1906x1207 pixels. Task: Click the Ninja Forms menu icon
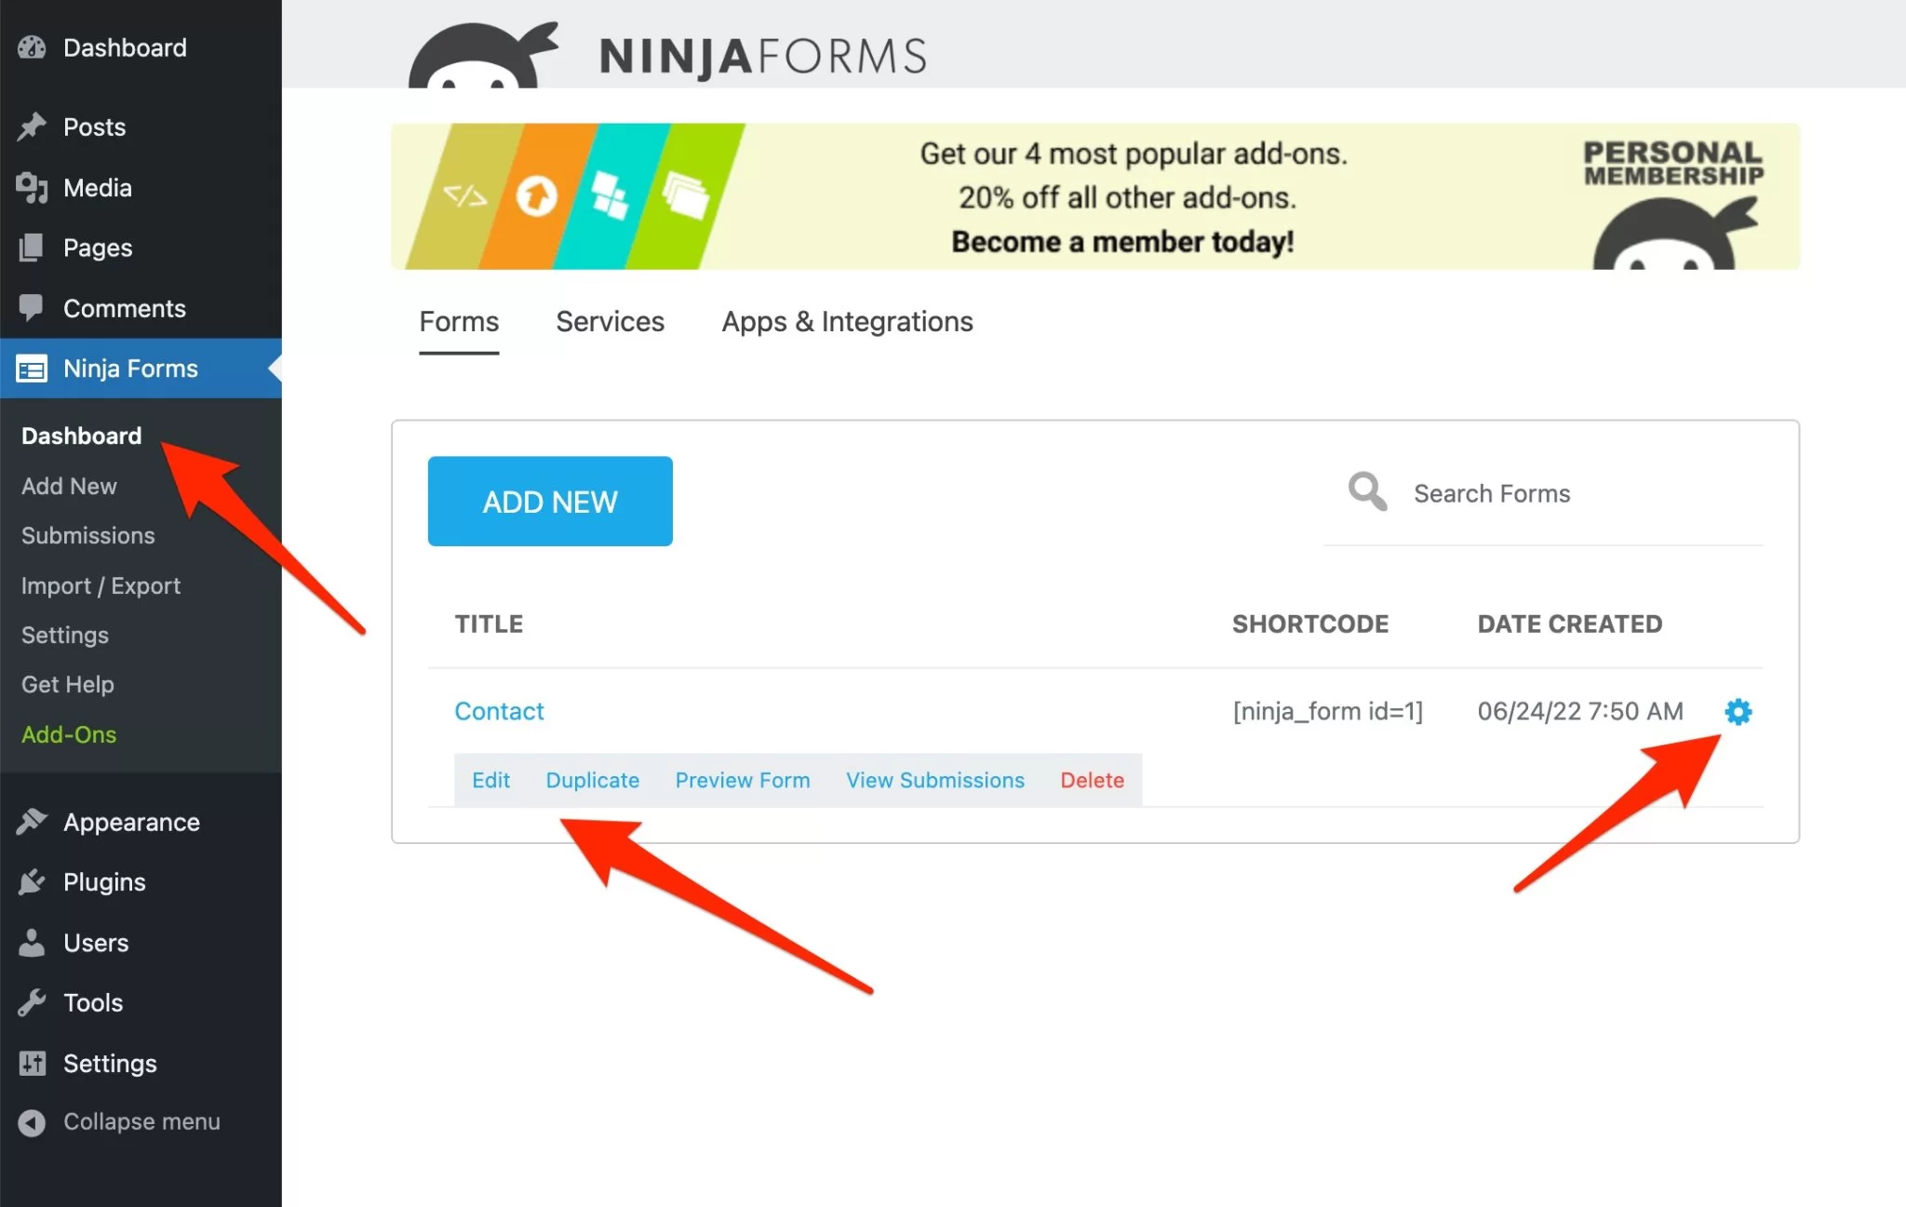click(32, 369)
